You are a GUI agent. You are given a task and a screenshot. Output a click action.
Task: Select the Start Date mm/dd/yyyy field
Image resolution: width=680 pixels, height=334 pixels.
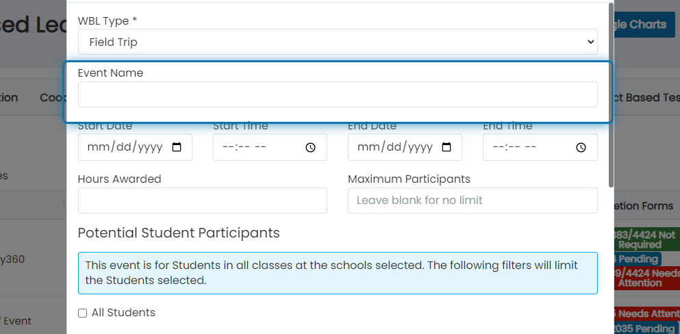136,147
